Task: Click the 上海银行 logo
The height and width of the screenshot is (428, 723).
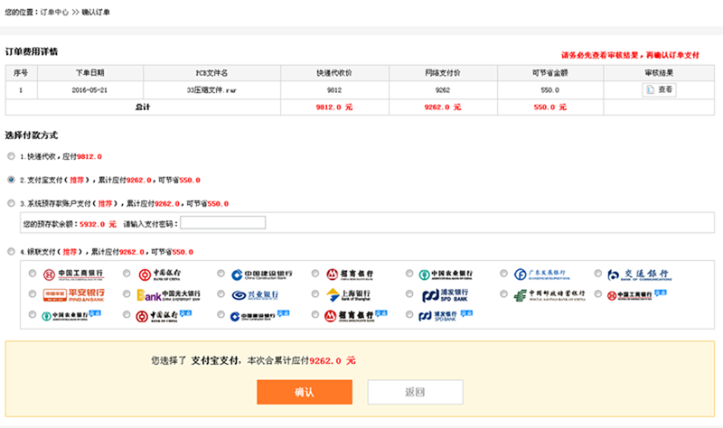Action: pyautogui.click(x=349, y=295)
